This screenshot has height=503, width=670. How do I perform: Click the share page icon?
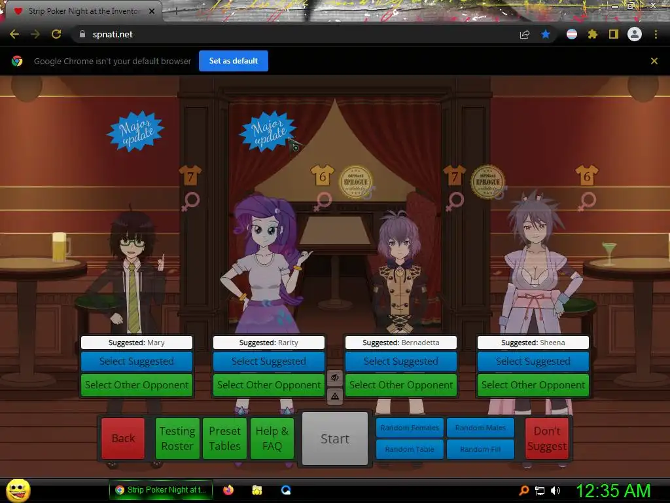[525, 35]
